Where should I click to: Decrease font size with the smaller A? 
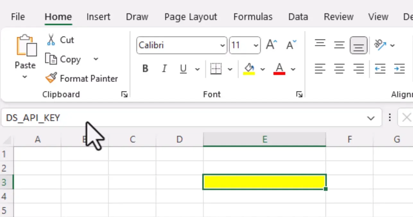pyautogui.click(x=291, y=45)
